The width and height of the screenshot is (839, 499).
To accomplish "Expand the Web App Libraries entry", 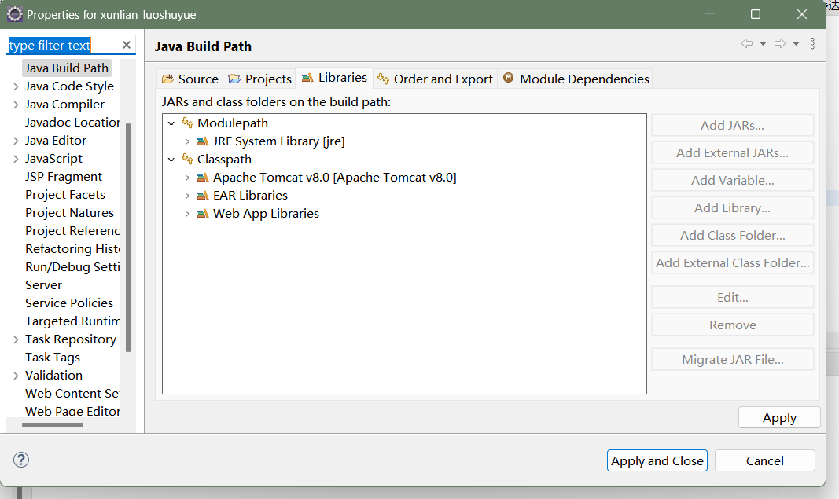I will coord(186,213).
